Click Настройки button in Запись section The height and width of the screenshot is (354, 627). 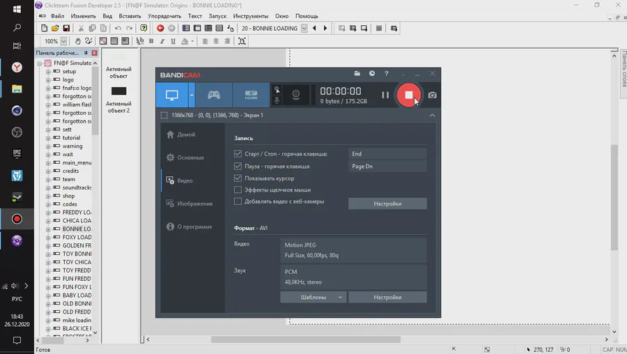[x=387, y=203]
